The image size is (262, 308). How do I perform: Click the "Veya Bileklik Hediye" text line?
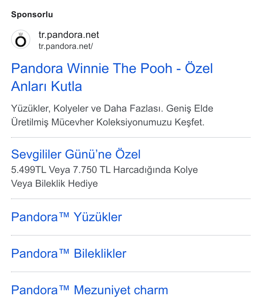54,184
